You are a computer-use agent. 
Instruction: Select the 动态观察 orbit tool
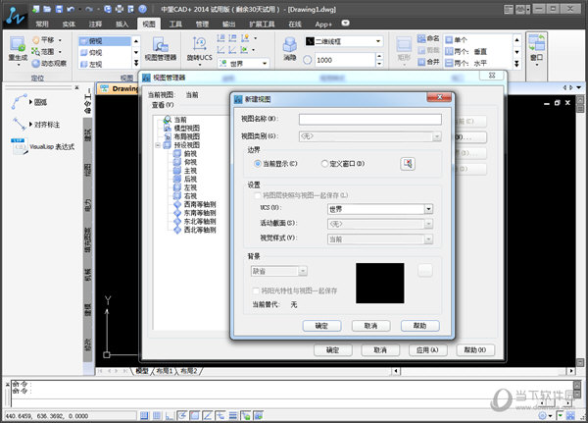pos(49,63)
